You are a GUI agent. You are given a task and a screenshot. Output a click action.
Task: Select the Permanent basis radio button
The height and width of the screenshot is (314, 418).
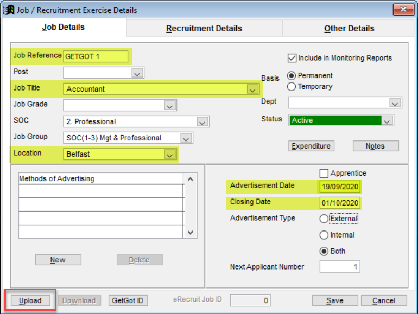point(292,75)
